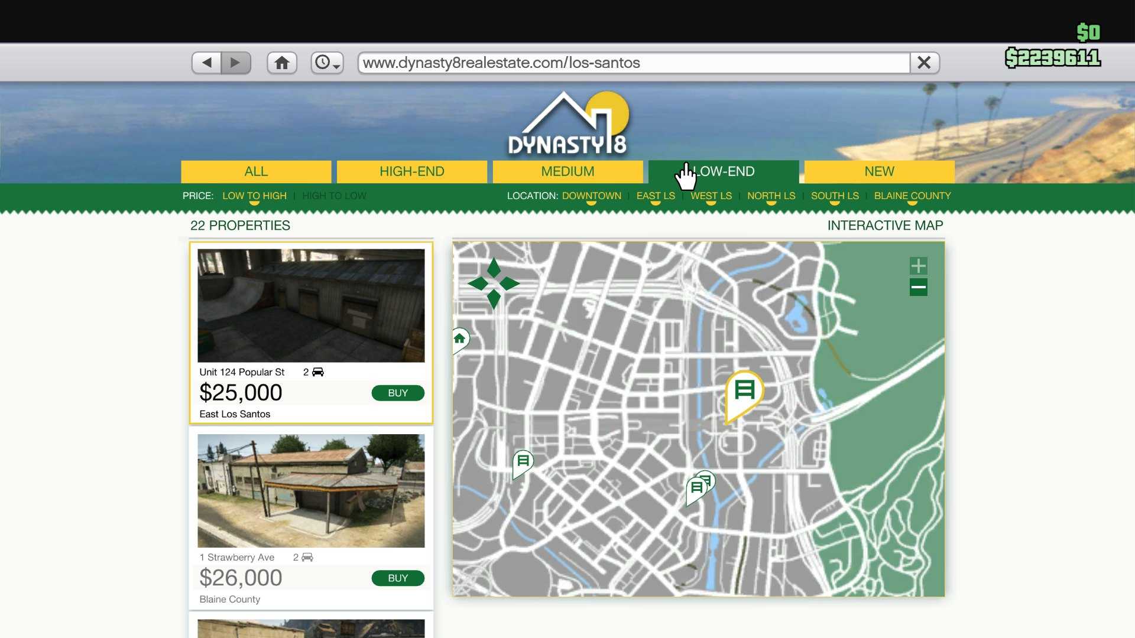Buy 1 Strawberry Ave for $26,000
The height and width of the screenshot is (638, 1135).
[398, 578]
